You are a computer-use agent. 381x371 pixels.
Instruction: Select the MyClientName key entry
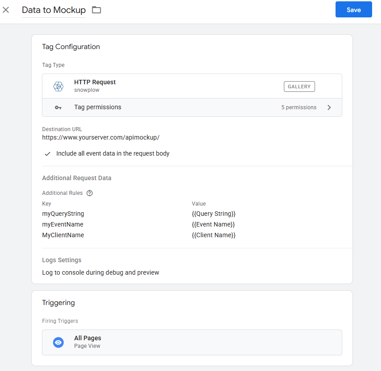63,235
